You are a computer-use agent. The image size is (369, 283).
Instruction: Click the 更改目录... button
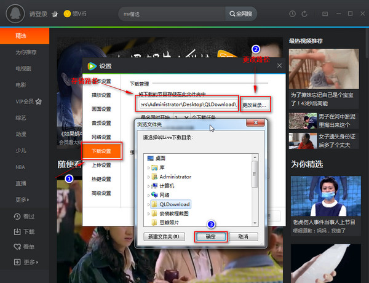255,105
